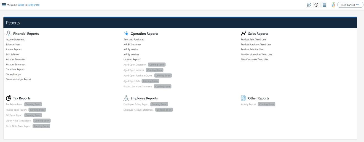
Task: Go to Cash Flow Reports
Action: (15, 69)
